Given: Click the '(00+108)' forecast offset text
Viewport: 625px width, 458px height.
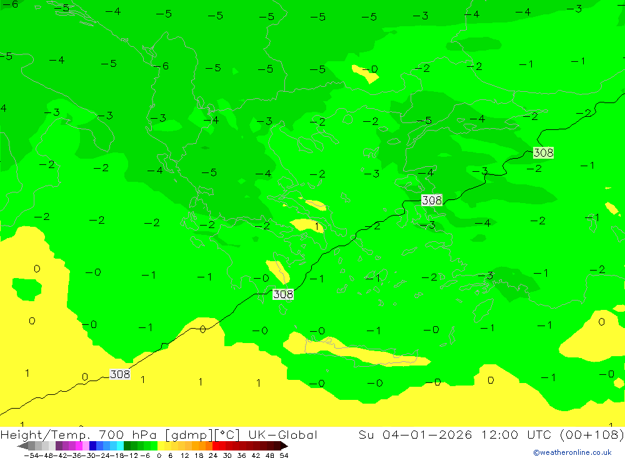Looking at the screenshot, I should (x=592, y=434).
